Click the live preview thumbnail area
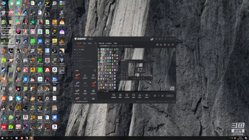Image resolution: width=249 pixels, height=140 pixels. coord(137,69)
